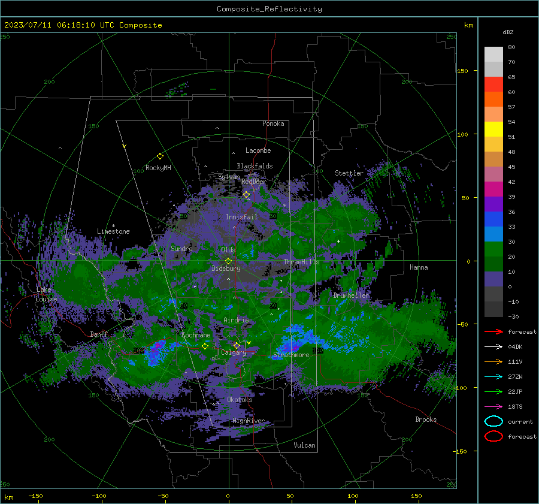539x504 pixels.
Task: Click the HighRiver label
Action: (248, 421)
